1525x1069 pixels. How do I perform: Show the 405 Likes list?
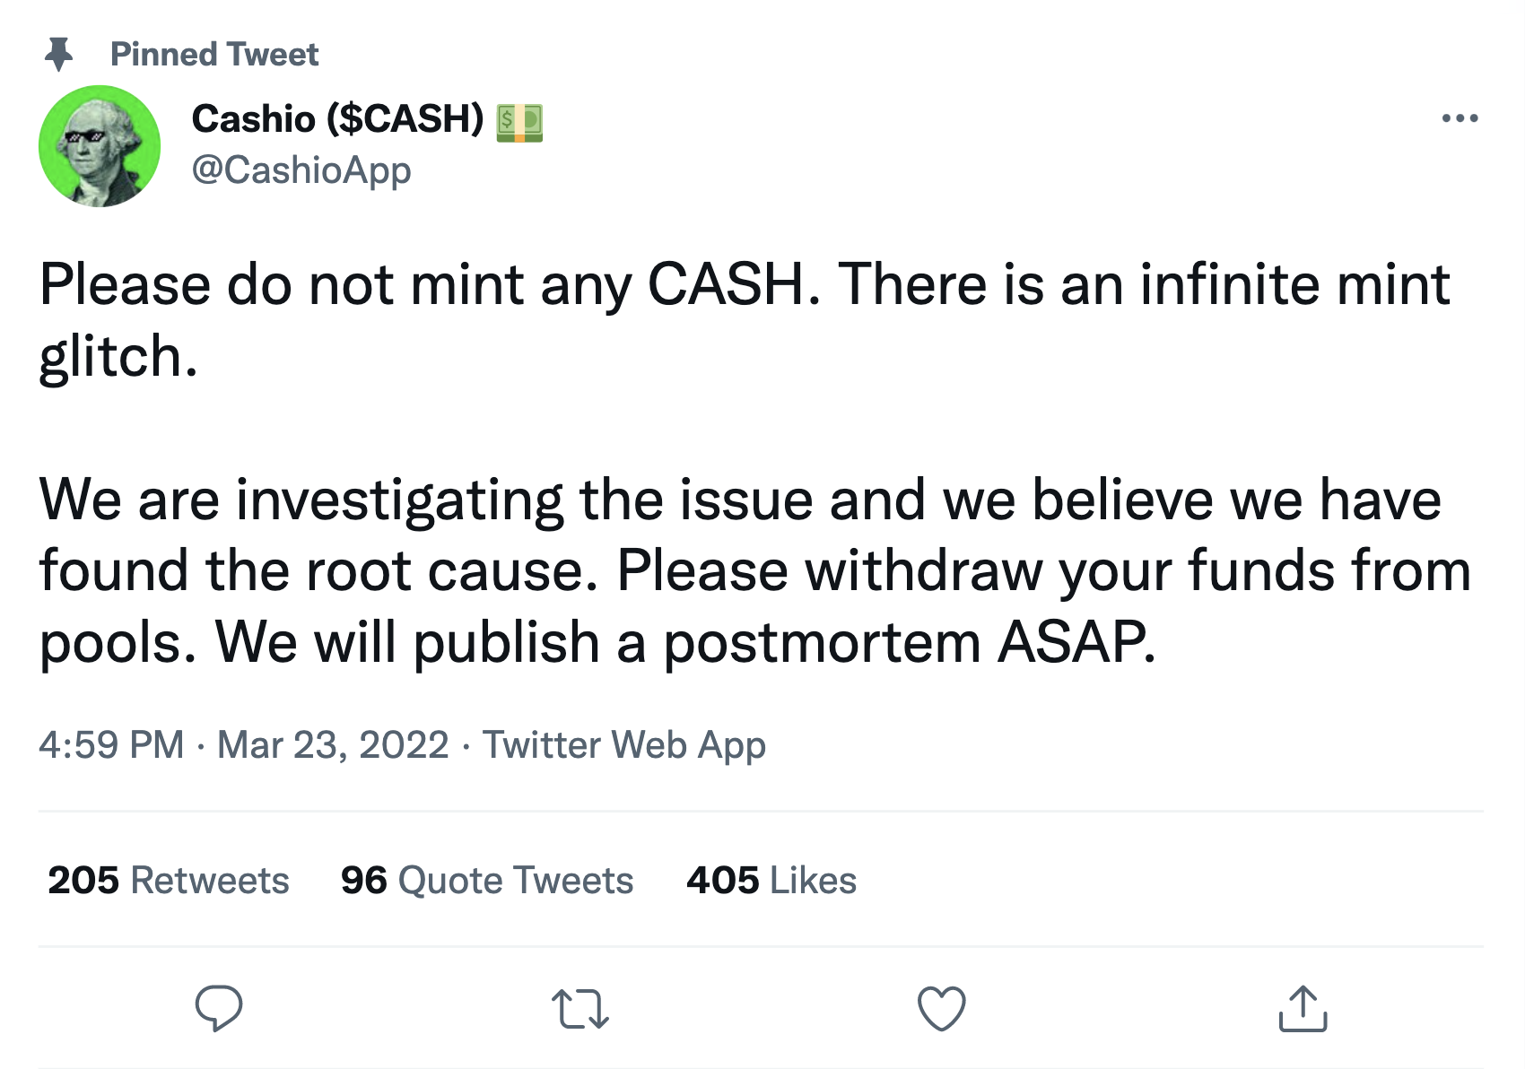[x=771, y=881]
